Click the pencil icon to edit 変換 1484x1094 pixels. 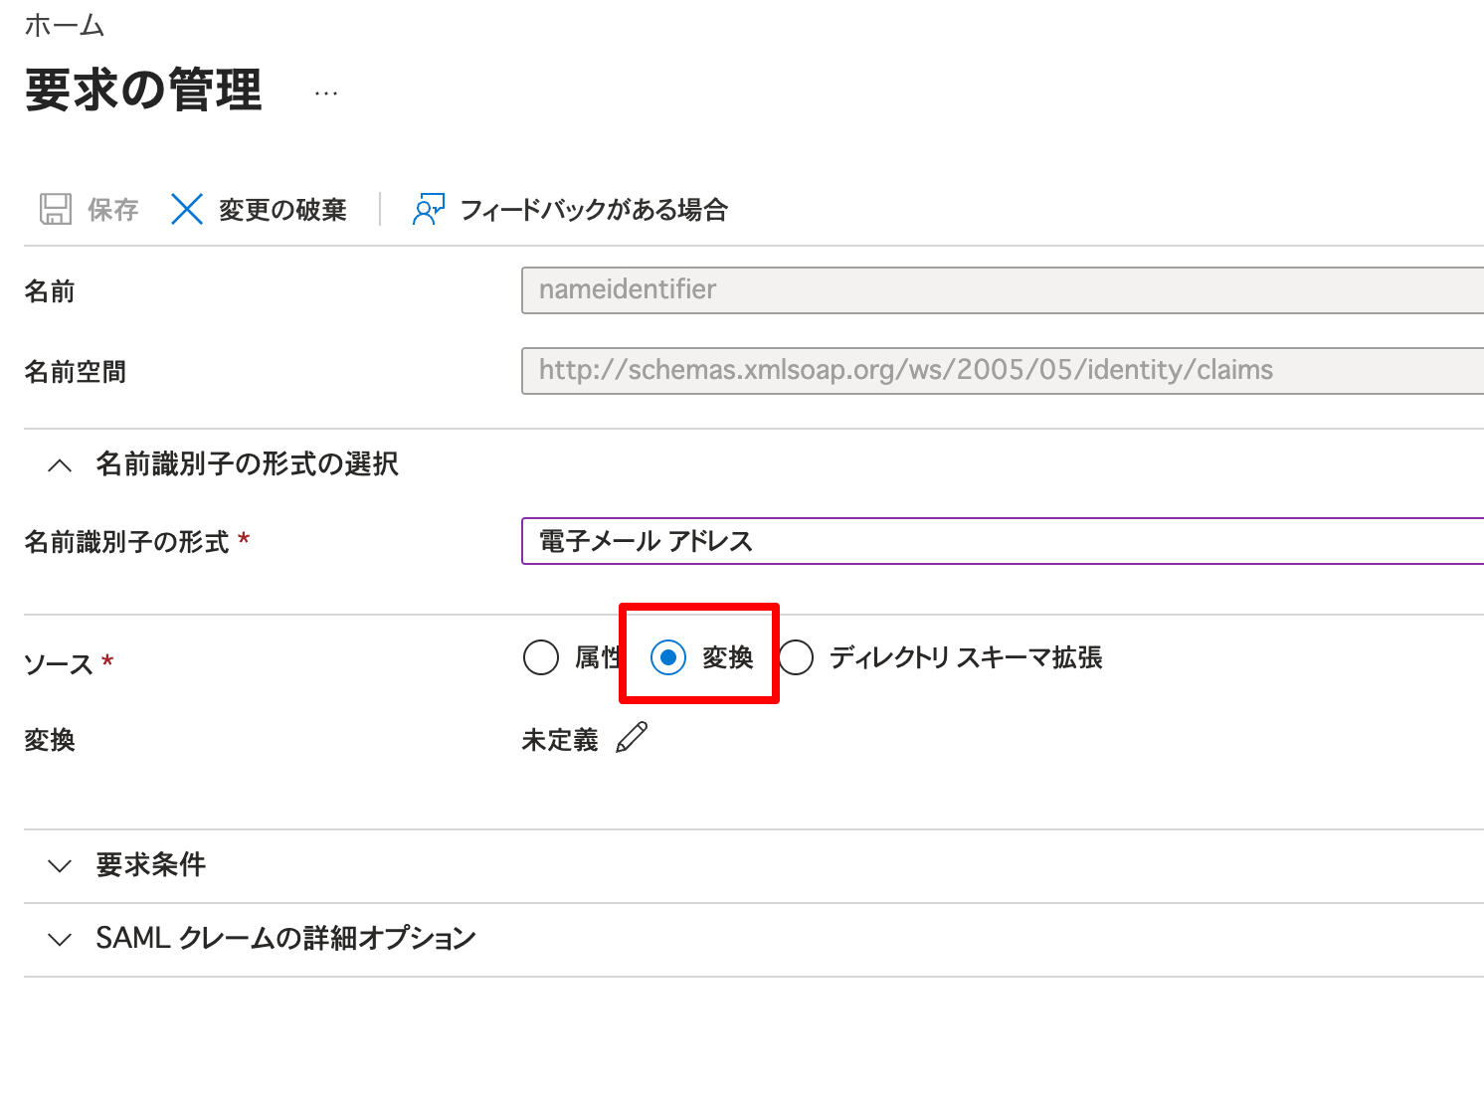(632, 738)
